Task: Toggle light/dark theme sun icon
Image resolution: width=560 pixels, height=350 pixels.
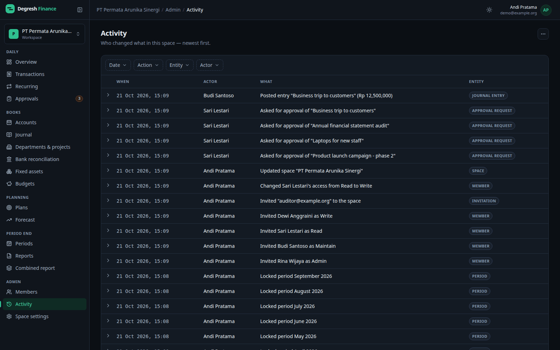Action: tap(489, 10)
